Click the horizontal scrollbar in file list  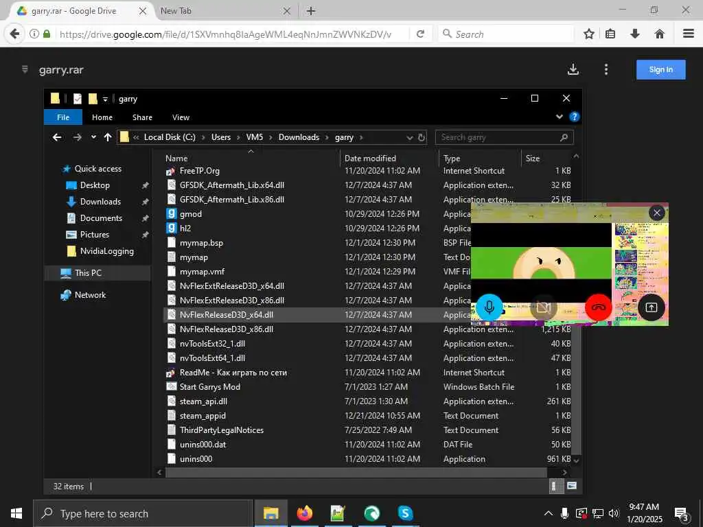point(356,472)
